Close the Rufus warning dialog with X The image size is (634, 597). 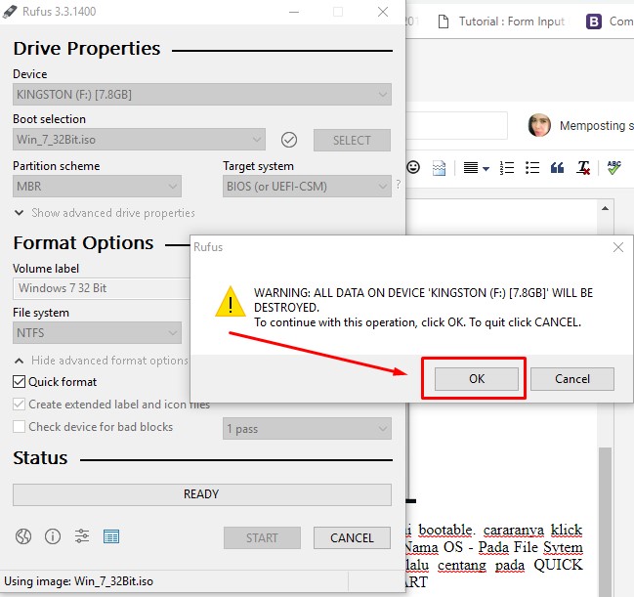(617, 247)
